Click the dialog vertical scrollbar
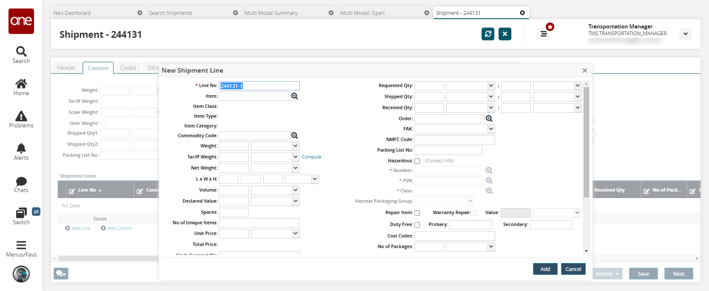Viewport: 709px width, 291px height. point(587,142)
